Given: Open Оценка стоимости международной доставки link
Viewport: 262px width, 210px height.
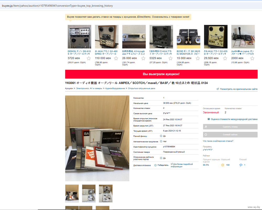Looking at the screenshot, I should point(234,119).
